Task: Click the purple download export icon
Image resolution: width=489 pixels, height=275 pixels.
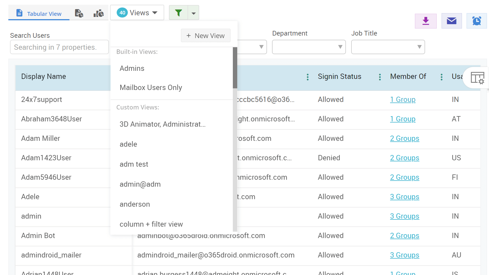Action: click(426, 21)
